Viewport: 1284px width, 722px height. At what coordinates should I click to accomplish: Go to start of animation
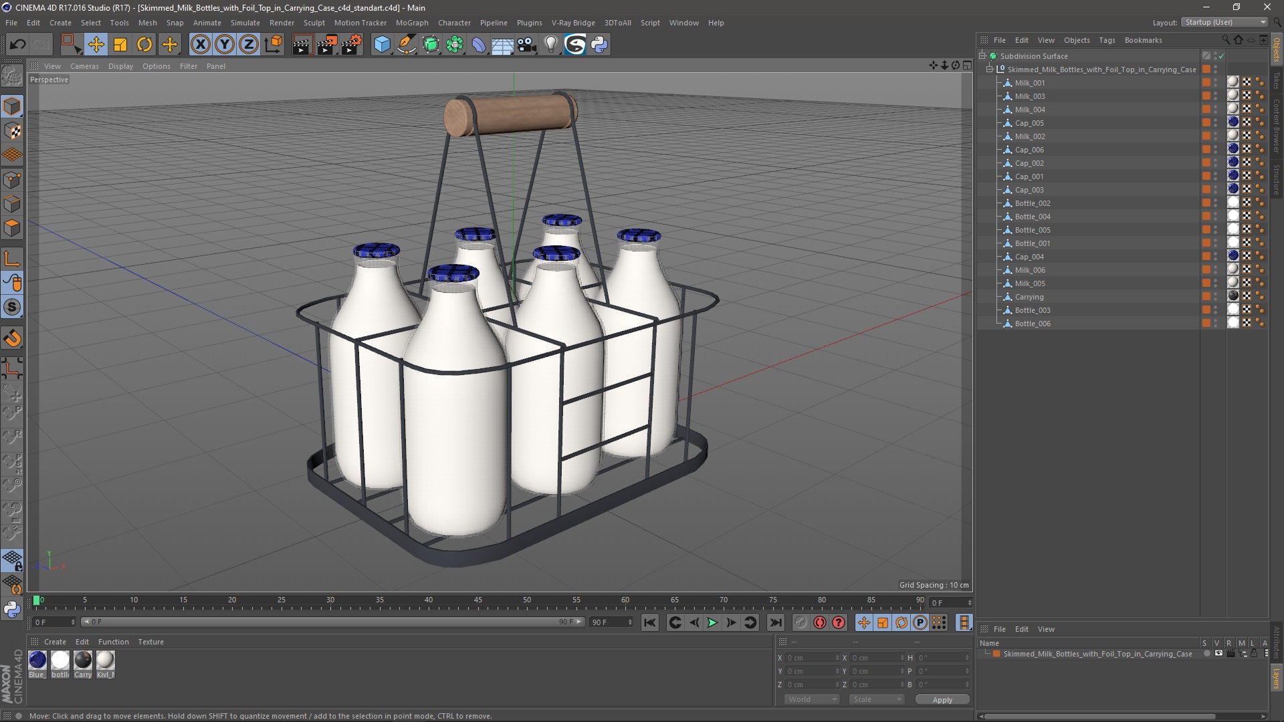click(649, 622)
